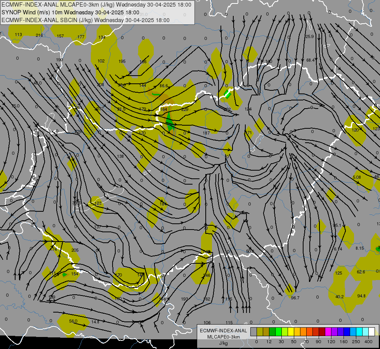380x349 pixels.
Task: Click the map value '208'
Action: [100, 85]
